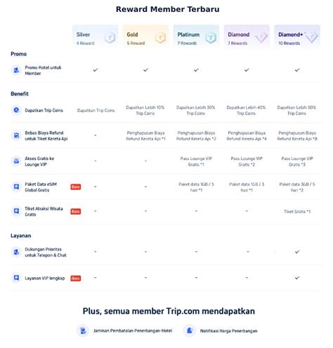Click Diamond+ checkmark for Dukungan Prioritas
The width and height of the screenshot is (333, 348).
(297, 252)
